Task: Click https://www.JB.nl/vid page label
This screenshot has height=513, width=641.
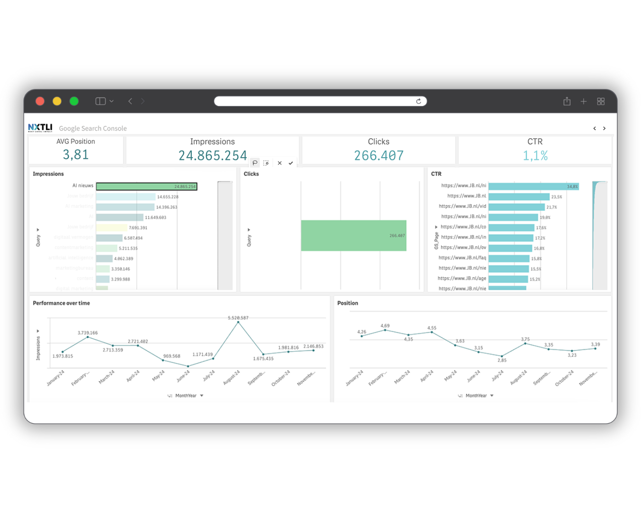Action: coord(462,206)
